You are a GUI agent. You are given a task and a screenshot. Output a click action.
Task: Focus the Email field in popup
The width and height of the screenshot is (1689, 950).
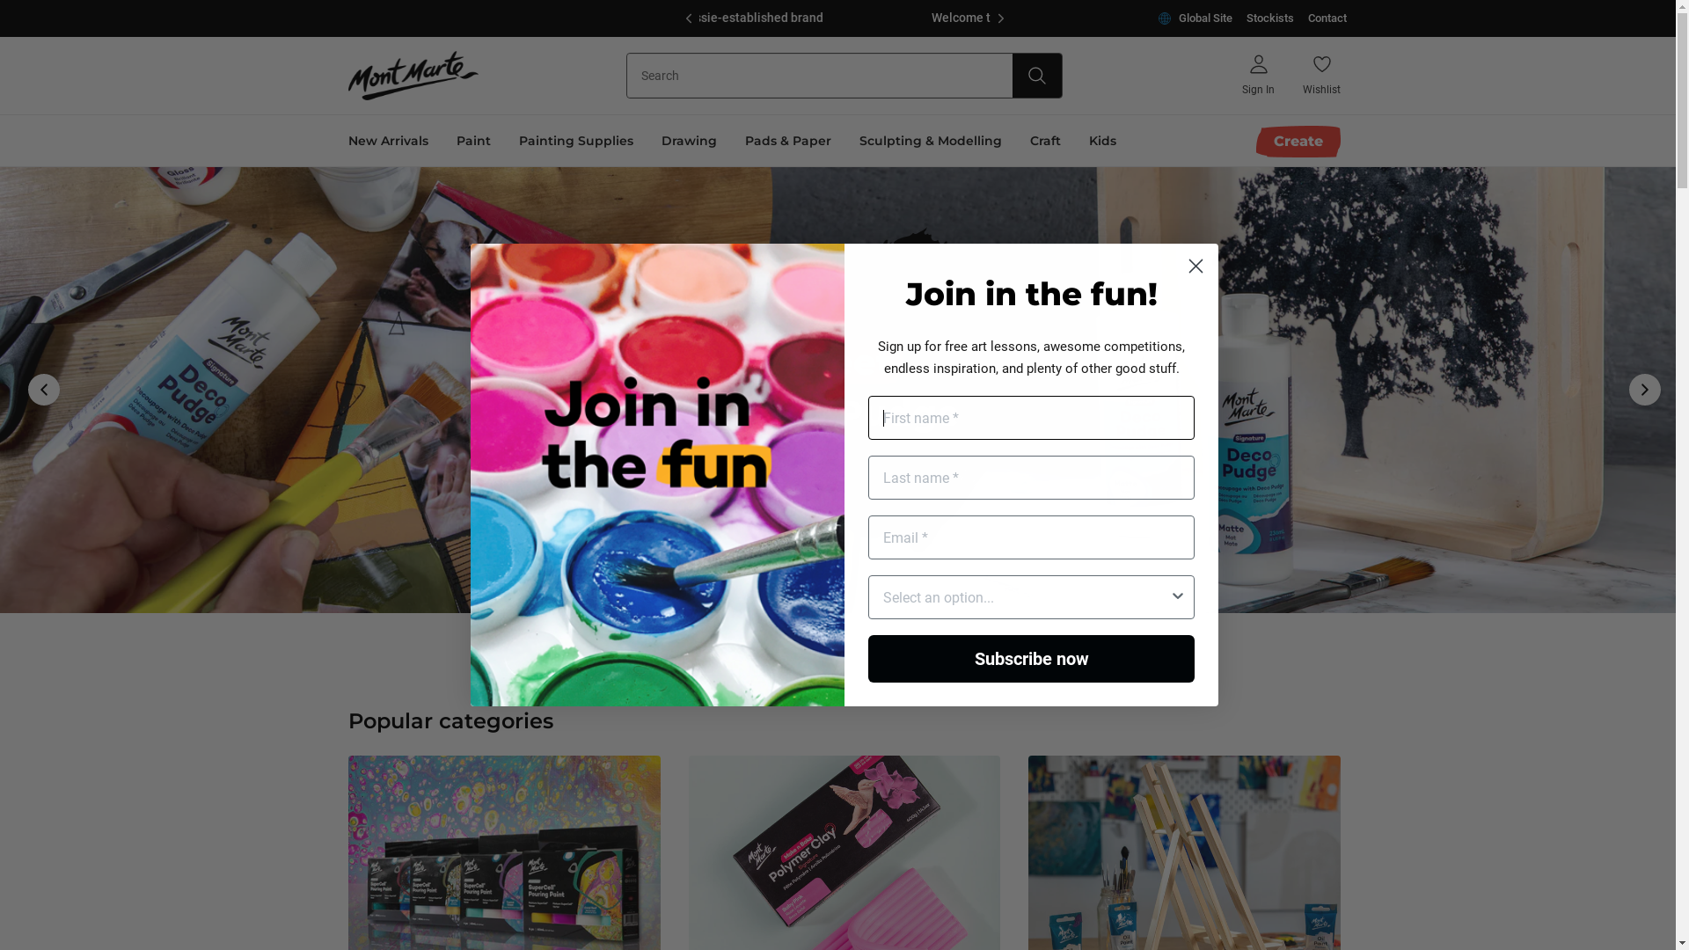(1031, 537)
